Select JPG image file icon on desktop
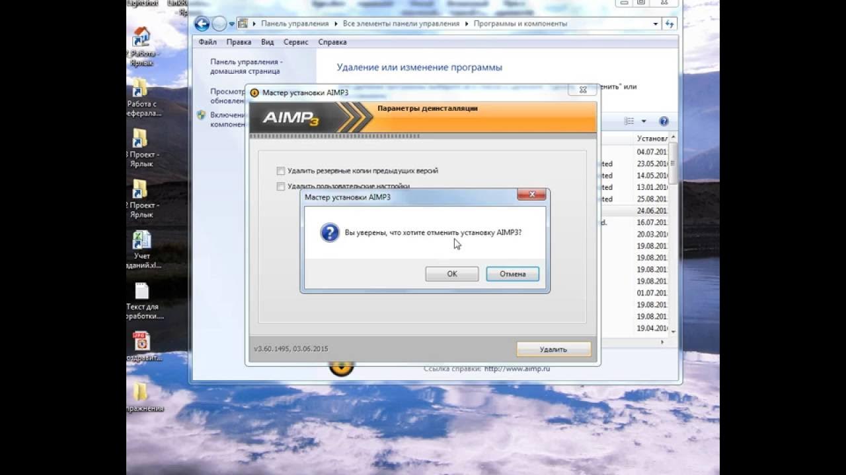 (x=141, y=346)
